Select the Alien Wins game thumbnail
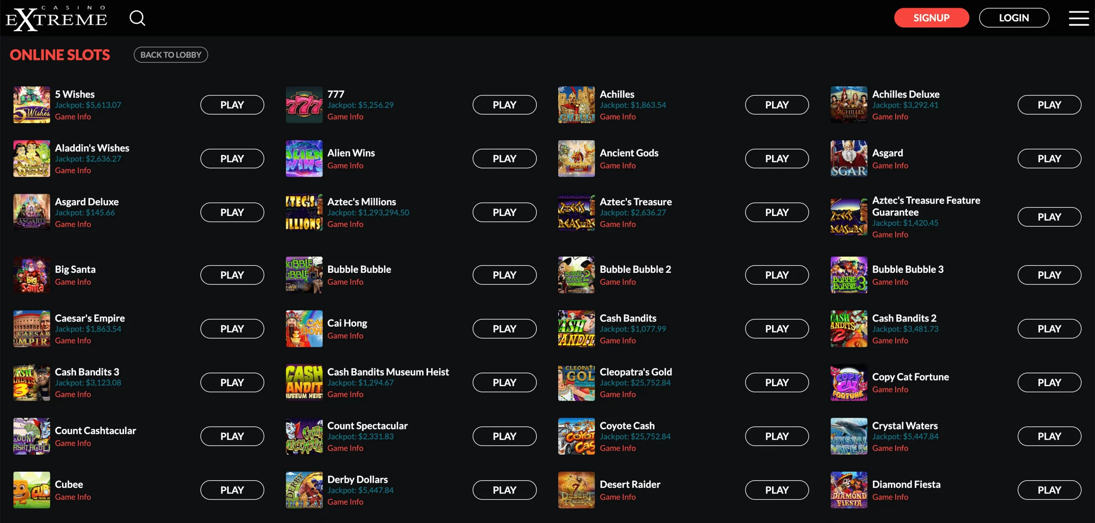 tap(304, 159)
